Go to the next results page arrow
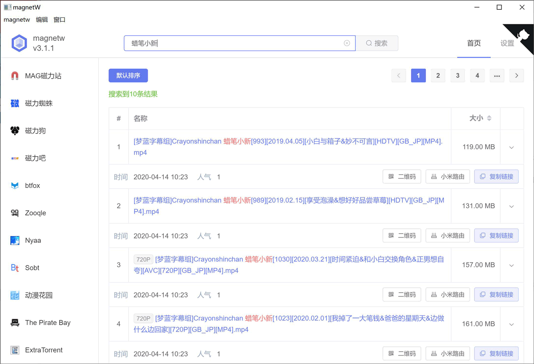The image size is (534, 364). coord(517,75)
